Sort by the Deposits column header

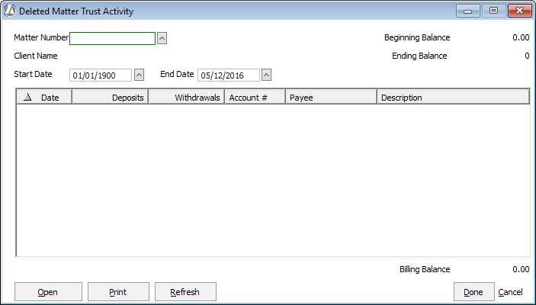(x=111, y=97)
